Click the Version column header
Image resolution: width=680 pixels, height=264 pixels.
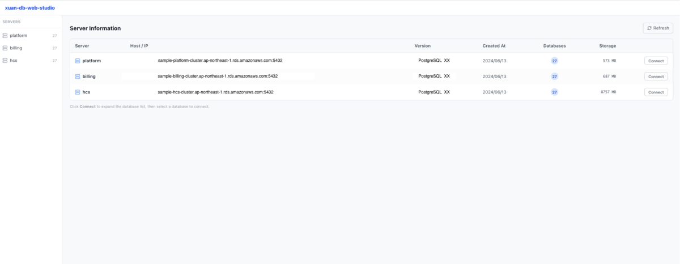(x=423, y=46)
